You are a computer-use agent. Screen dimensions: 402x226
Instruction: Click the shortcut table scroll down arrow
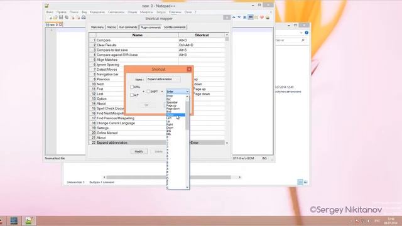point(227,143)
